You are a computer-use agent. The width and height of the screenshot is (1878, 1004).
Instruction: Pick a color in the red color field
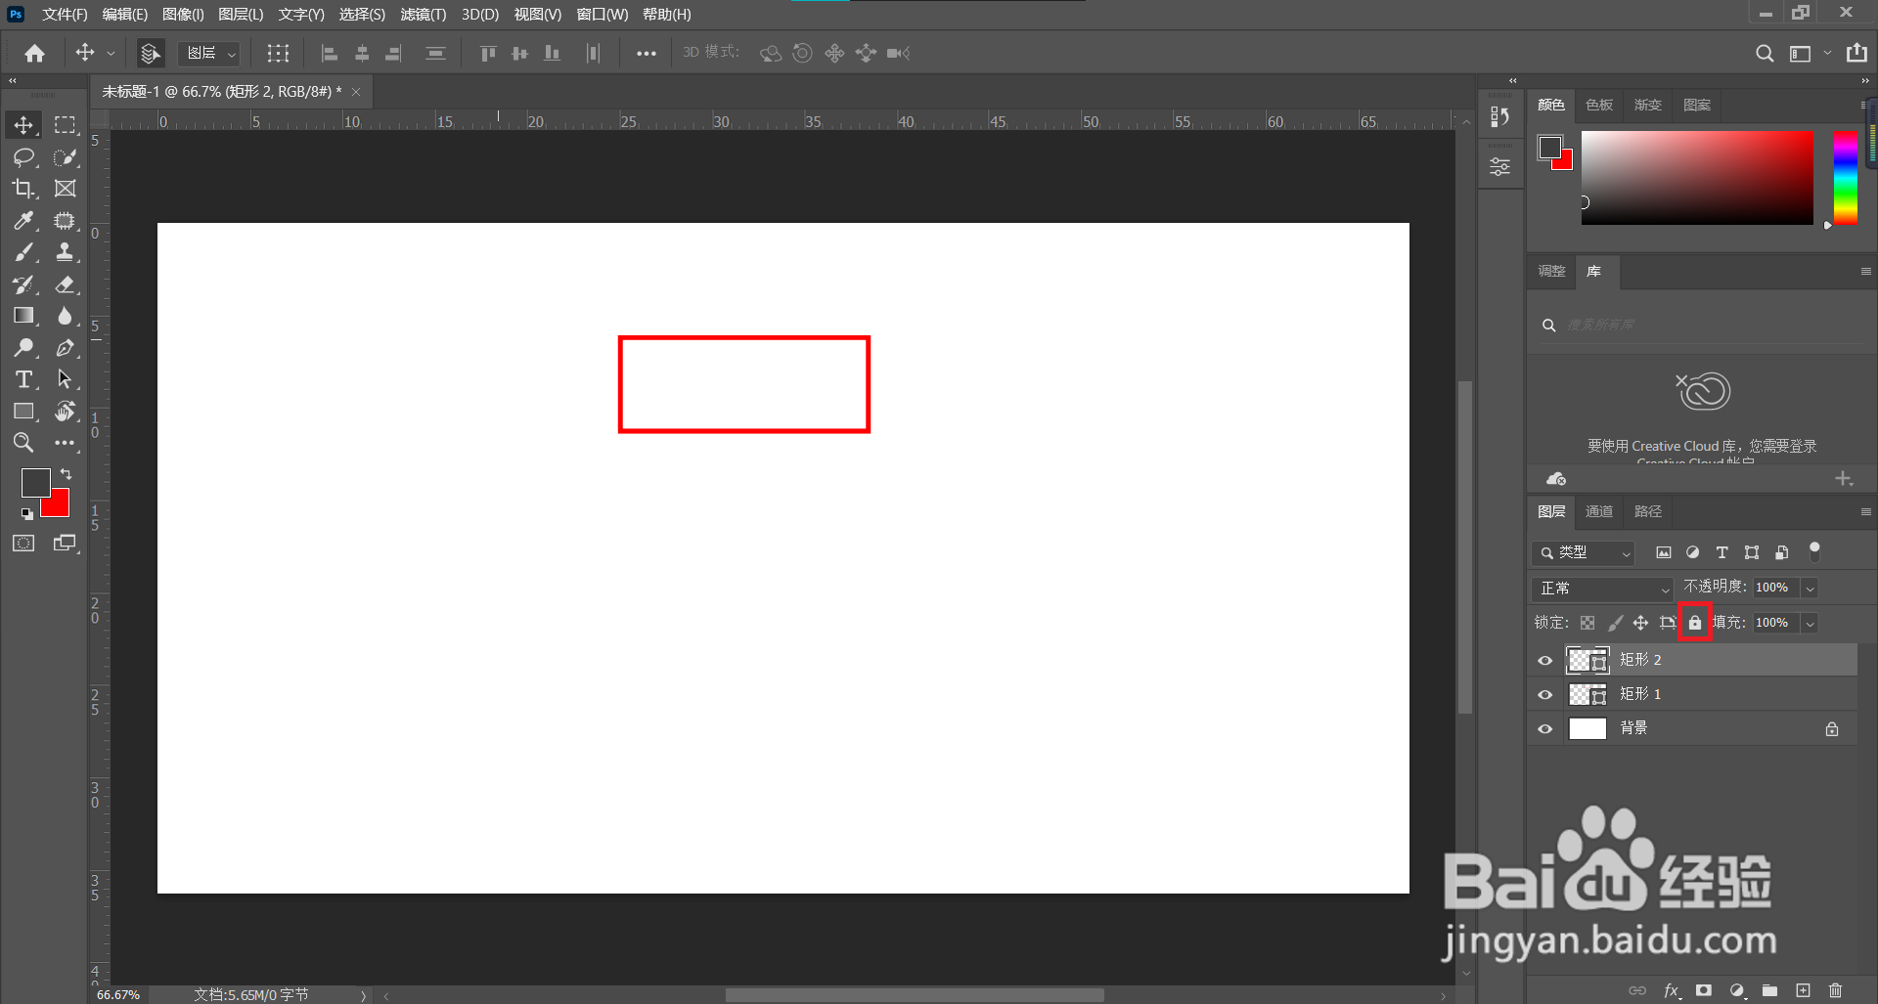(x=1697, y=177)
